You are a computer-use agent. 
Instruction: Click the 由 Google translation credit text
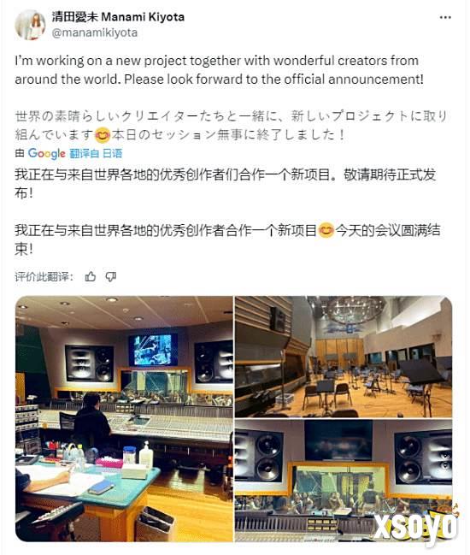click(x=40, y=154)
